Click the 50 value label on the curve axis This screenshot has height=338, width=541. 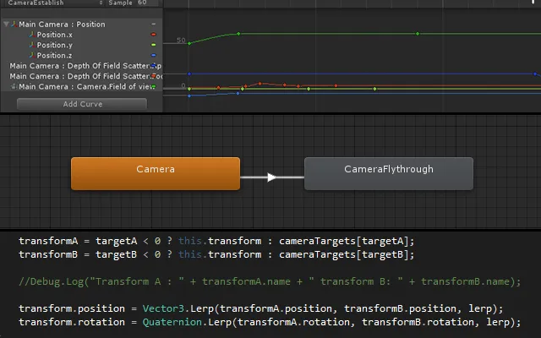point(181,40)
